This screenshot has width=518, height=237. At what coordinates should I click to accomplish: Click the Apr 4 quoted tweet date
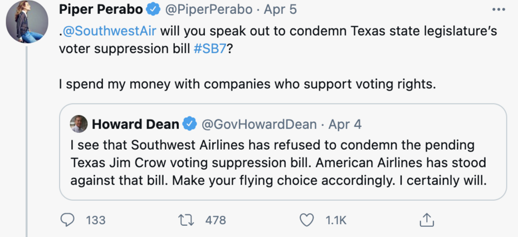(x=345, y=124)
